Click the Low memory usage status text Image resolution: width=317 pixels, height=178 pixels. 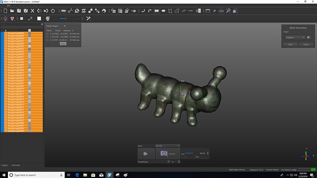289,170
